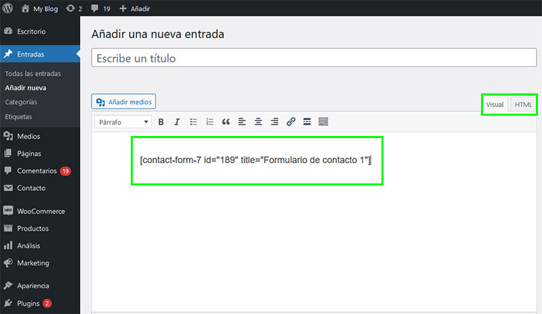Center align the text
The image size is (542, 314).
tap(258, 122)
